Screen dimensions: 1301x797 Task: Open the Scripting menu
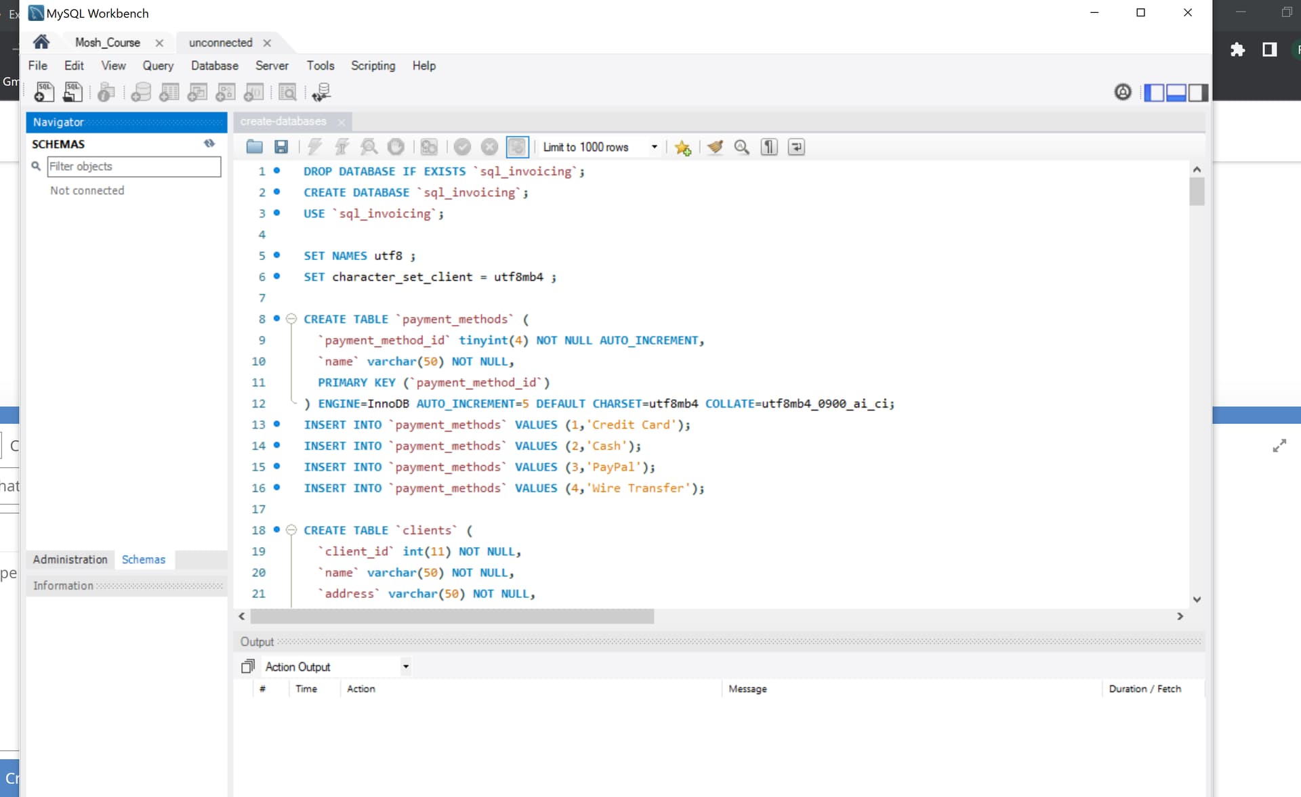[373, 65]
